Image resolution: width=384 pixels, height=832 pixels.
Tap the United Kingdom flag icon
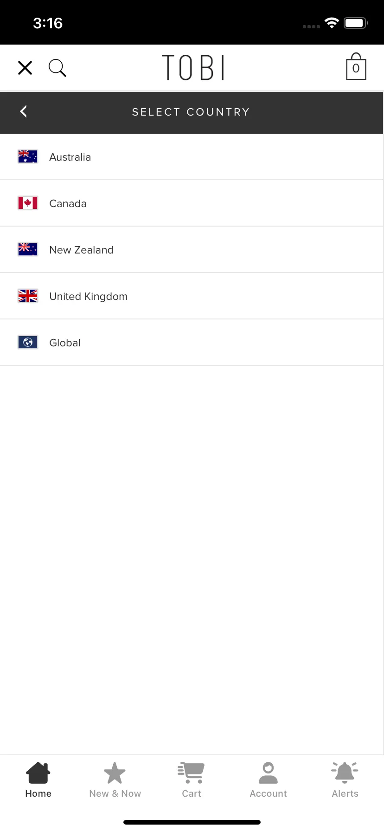point(28,296)
